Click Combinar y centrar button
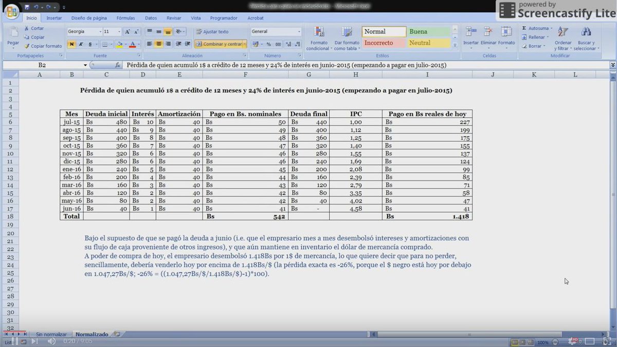This screenshot has width=617, height=347. click(219, 44)
